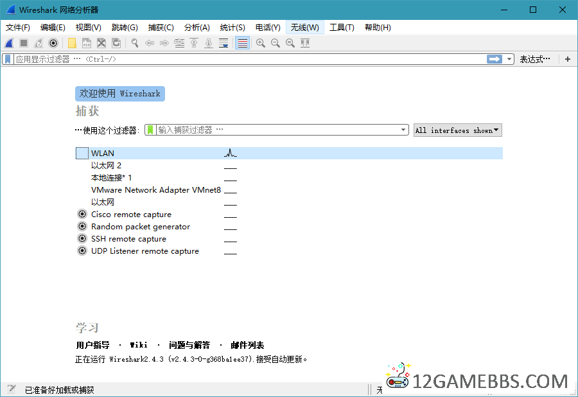Open the 视图(V) menu

(89, 27)
